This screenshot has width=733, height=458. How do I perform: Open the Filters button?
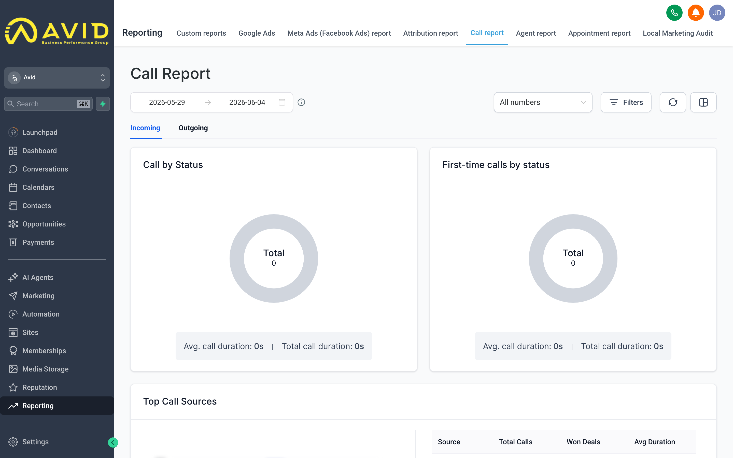(x=626, y=102)
